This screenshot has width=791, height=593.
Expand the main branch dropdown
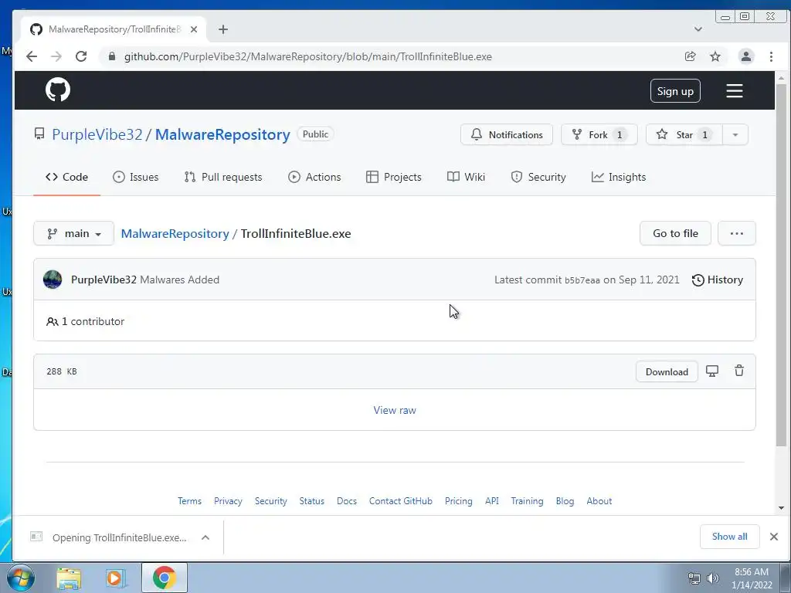[x=73, y=233]
